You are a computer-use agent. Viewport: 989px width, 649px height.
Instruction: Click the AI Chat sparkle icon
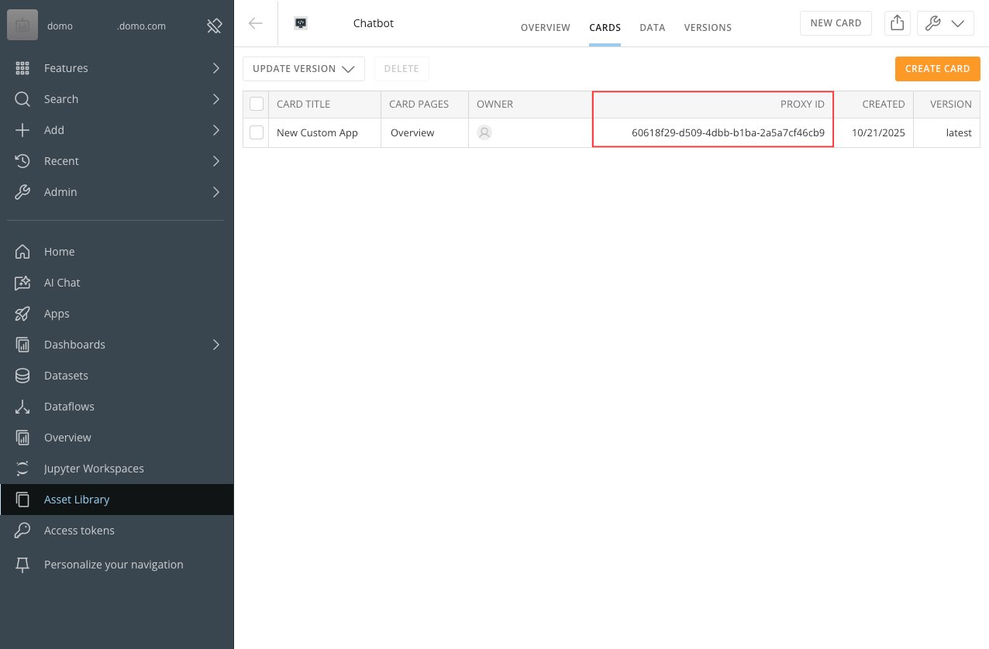coord(22,283)
